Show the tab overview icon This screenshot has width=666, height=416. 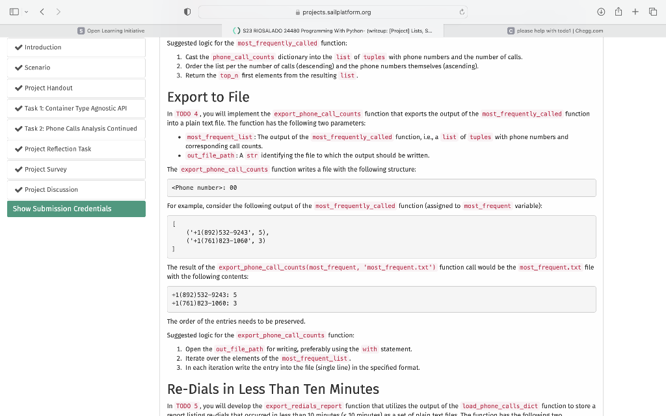pos(654,11)
